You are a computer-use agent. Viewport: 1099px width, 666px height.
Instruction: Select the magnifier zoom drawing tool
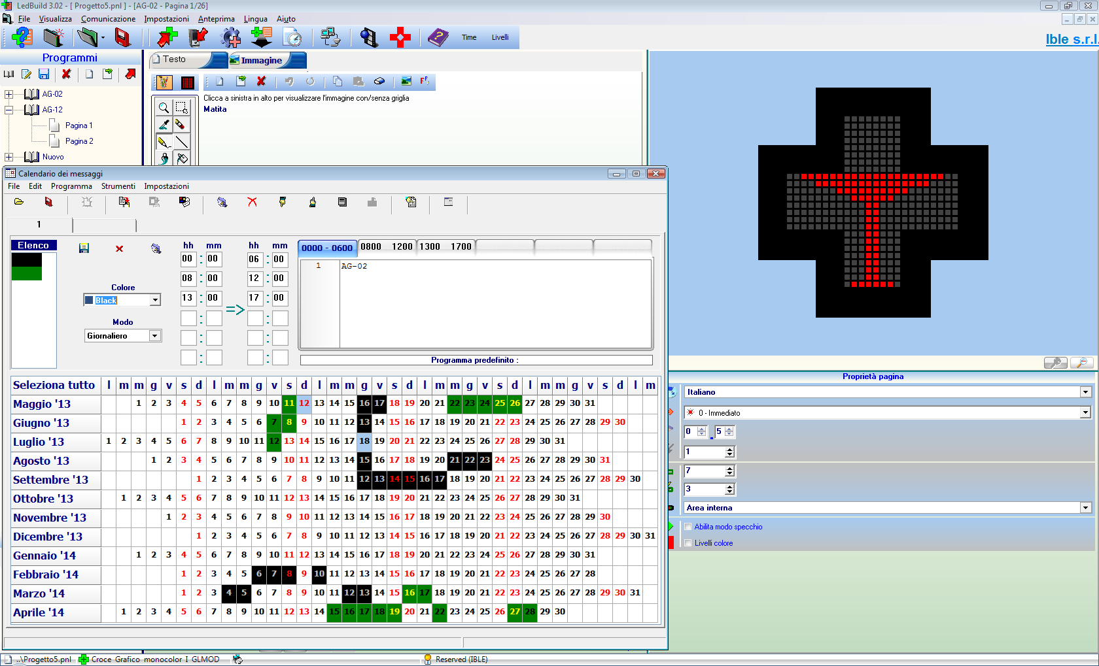164,107
